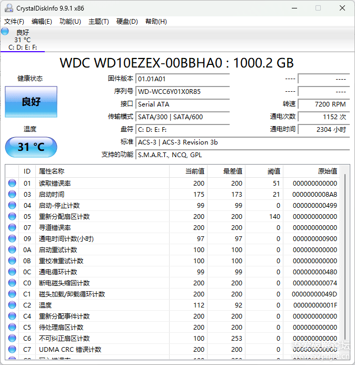Click the 健康状态 label
355x365 pixels.
(x=30, y=79)
